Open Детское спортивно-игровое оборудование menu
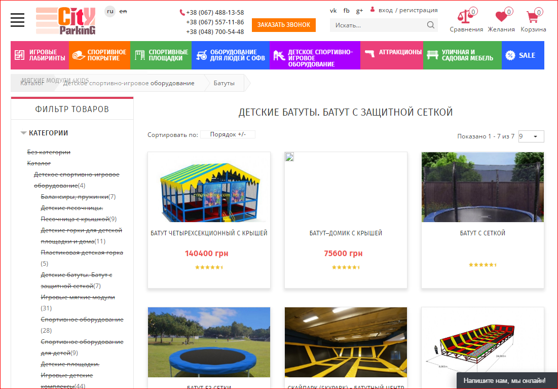 315,55
